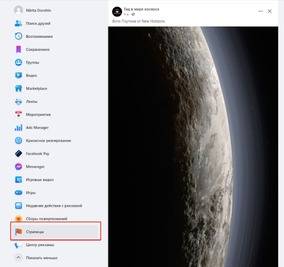Select Страницы in the left sidebar
284x267 pixels.
35,232
